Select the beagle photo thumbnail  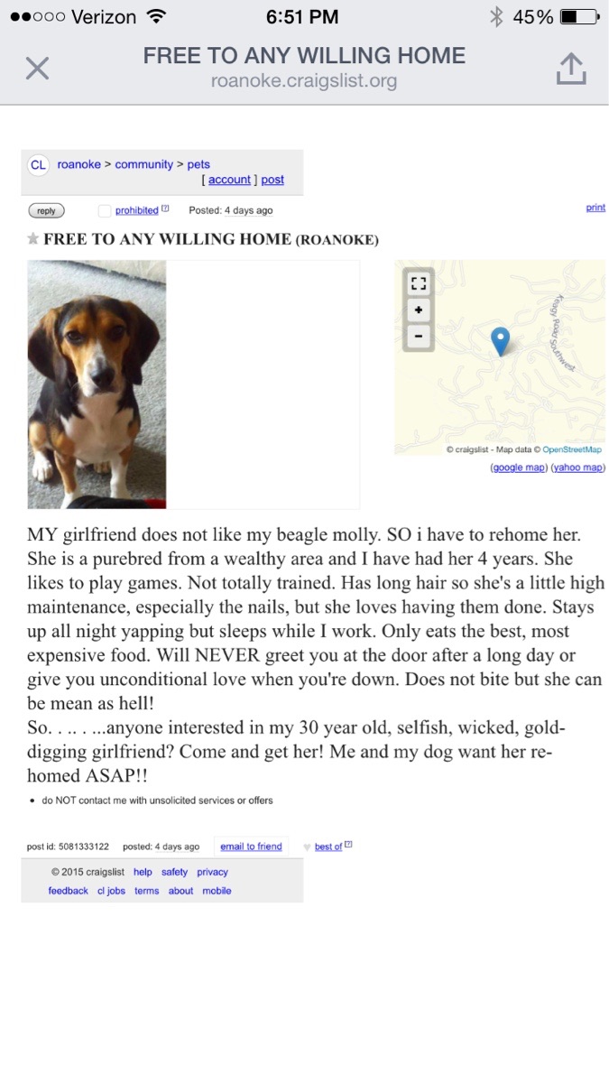97,384
